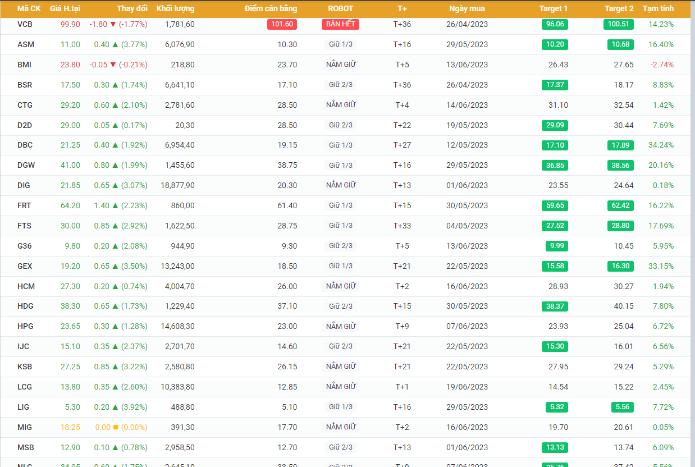
Task: Select the FRT stock symbol
Action: click(x=24, y=205)
